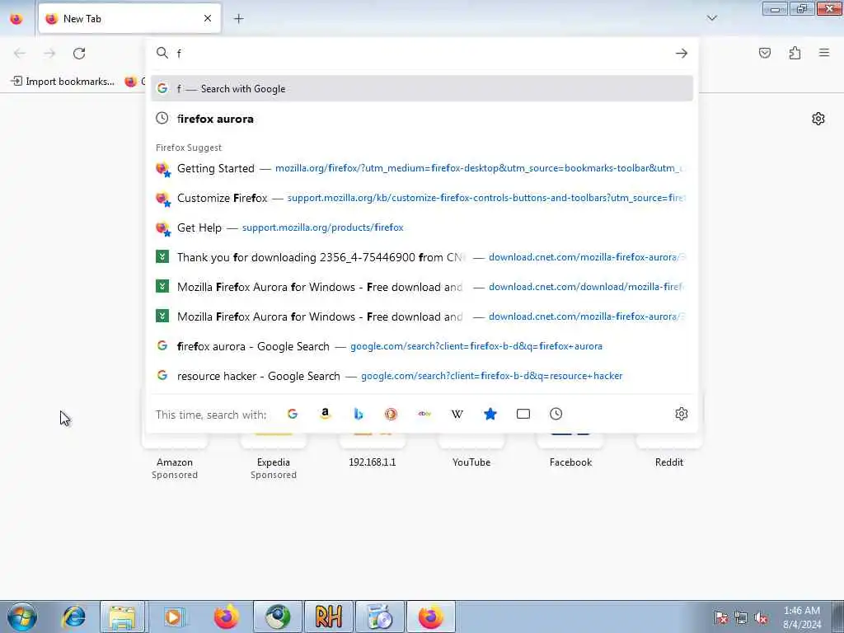Open the YouTube shortcut
This screenshot has width=844, height=633.
471,452
